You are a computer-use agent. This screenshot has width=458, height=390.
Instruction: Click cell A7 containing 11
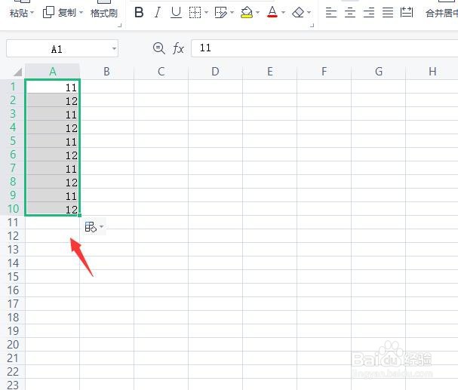click(53, 168)
